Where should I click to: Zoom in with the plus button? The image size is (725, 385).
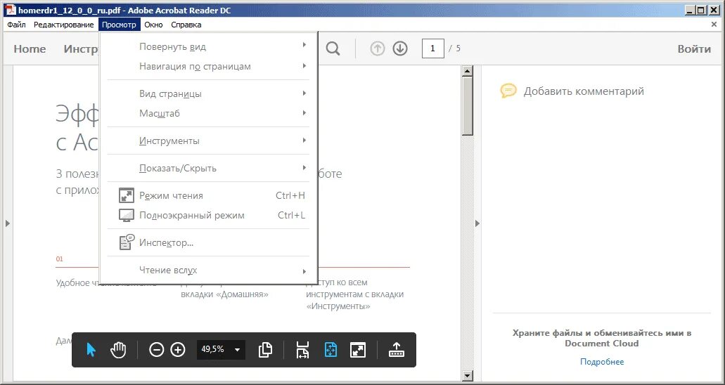tap(178, 350)
